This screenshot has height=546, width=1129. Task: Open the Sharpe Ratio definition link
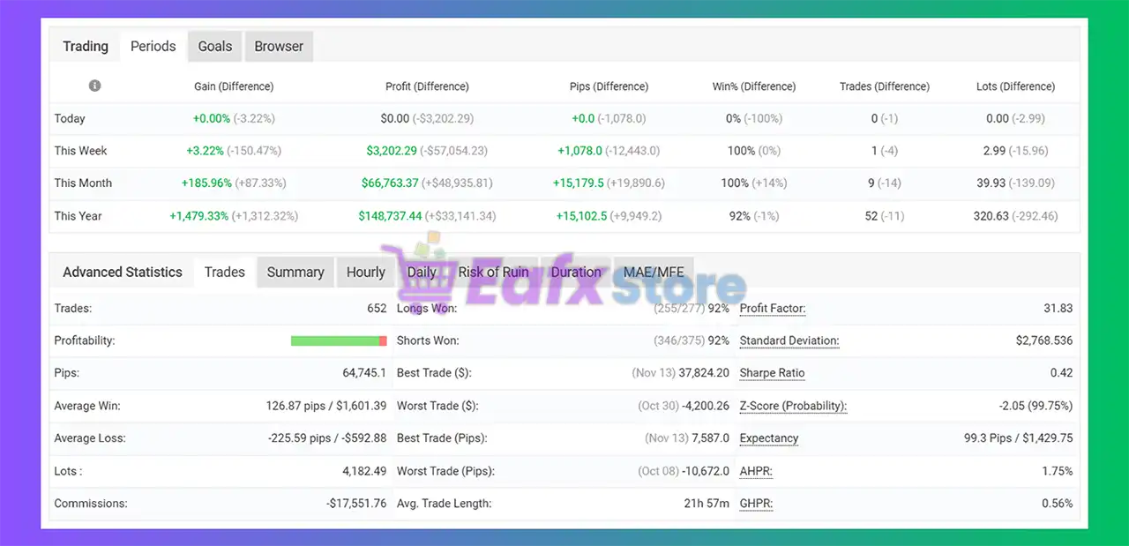pyautogui.click(x=772, y=373)
